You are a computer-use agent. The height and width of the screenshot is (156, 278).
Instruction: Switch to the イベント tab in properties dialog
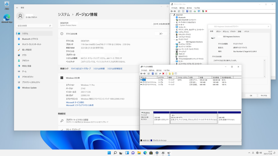[247, 31]
